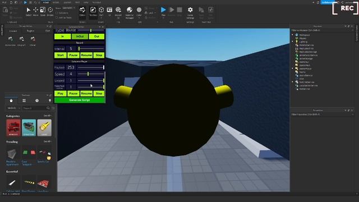Click the Record Pause button
This screenshot has height=202, width=359.
coord(73,55)
